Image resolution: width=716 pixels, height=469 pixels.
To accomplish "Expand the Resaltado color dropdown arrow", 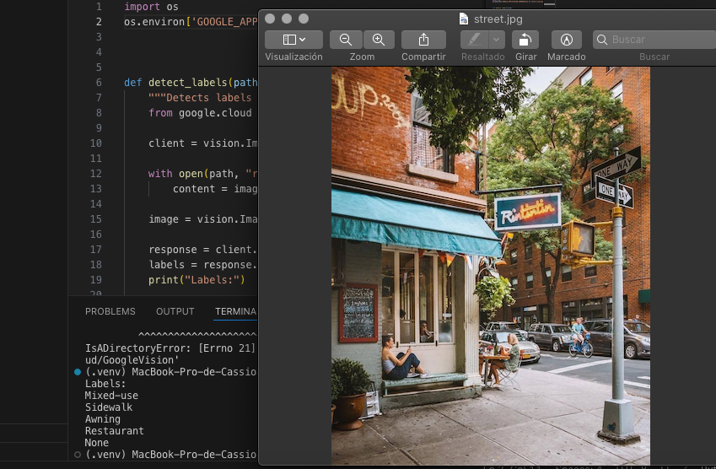I will coord(497,40).
